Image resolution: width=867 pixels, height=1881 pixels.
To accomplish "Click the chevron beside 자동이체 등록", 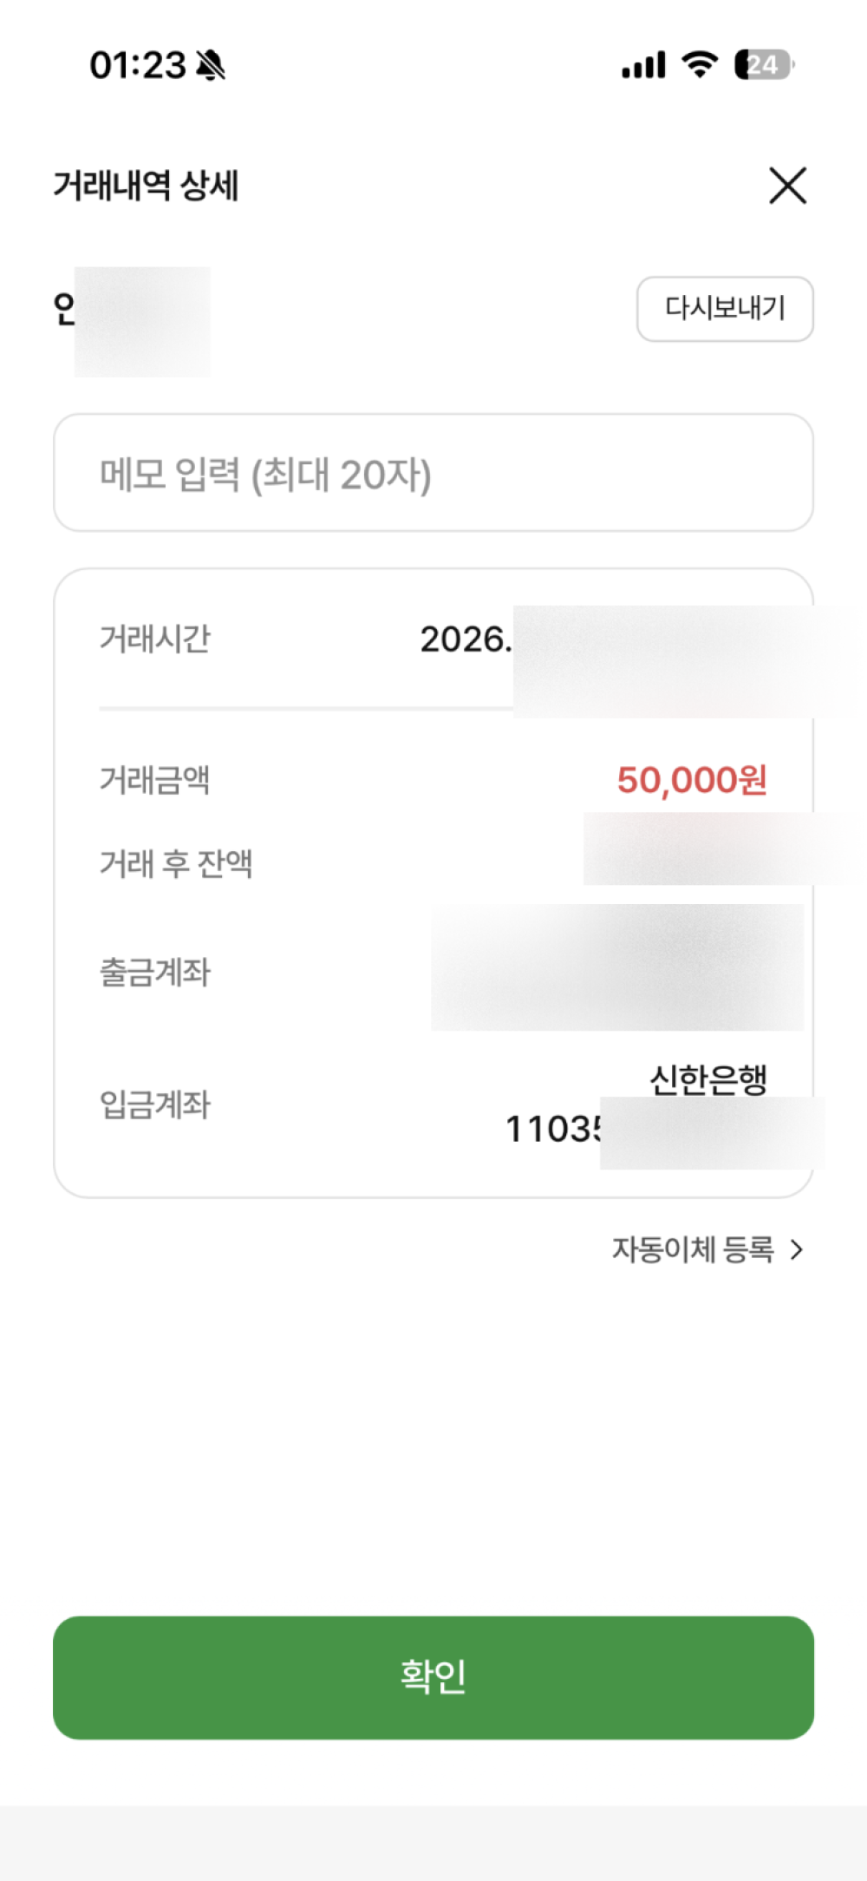I will click(x=797, y=1249).
